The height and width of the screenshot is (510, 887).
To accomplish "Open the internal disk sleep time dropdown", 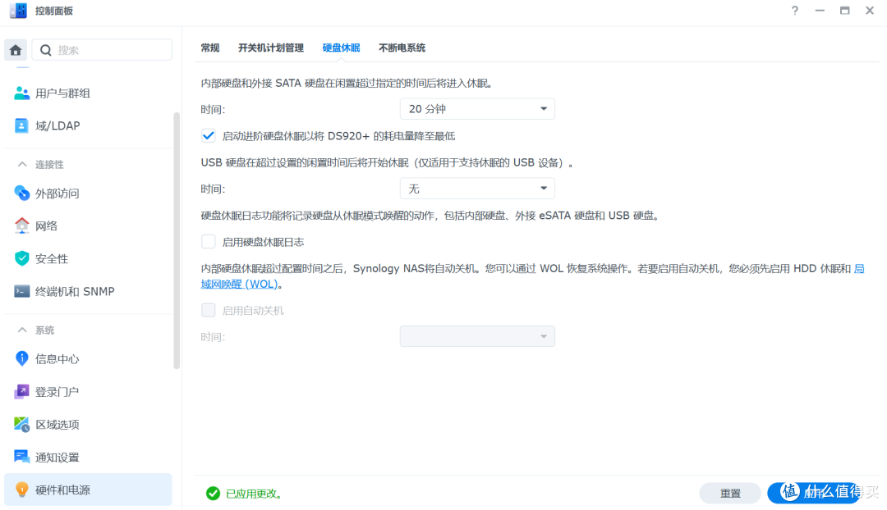I will coord(476,108).
